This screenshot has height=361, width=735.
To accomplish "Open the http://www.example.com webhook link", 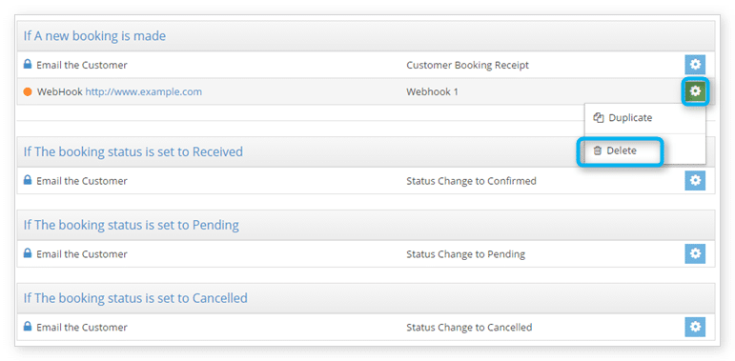I will (143, 91).
